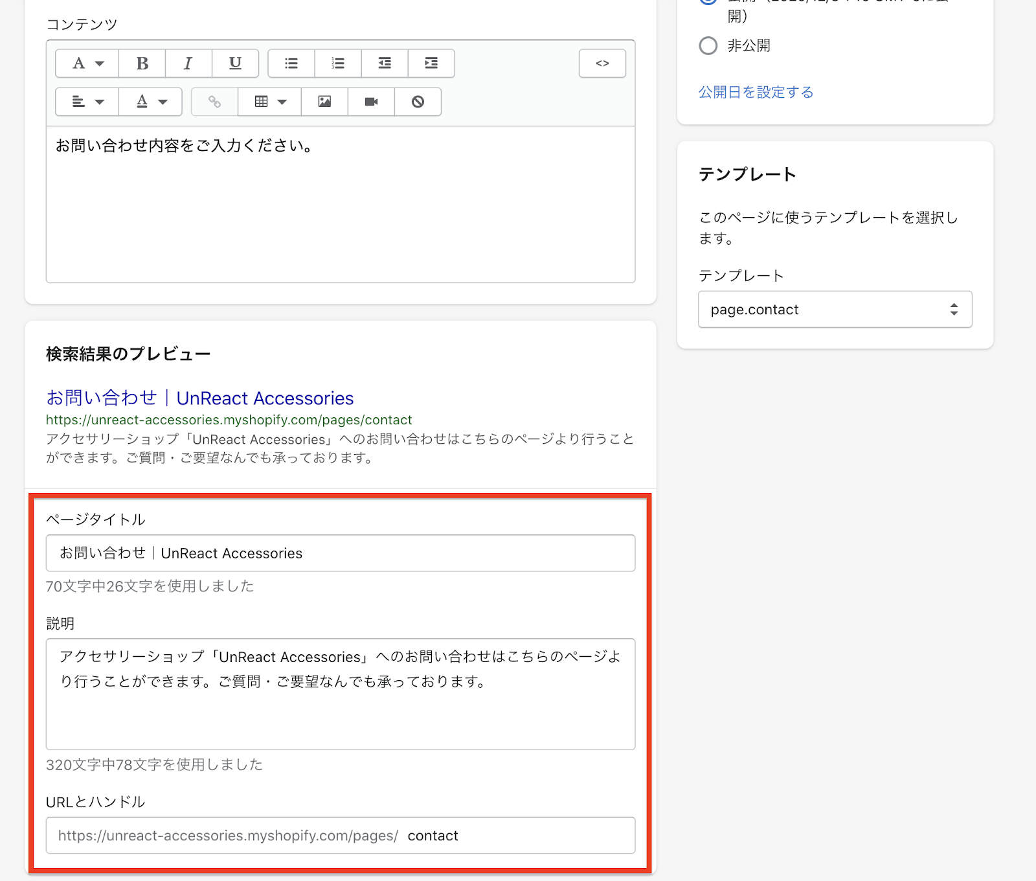The height and width of the screenshot is (881, 1036).
Task: Open the font style A dropdown
Action: coord(87,63)
